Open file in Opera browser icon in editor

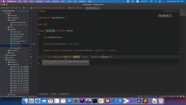tap(170, 16)
